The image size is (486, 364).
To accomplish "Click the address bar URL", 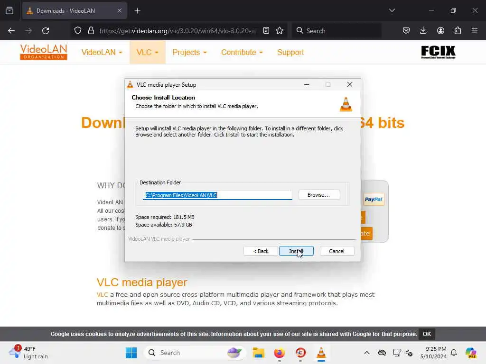I will pos(178,31).
